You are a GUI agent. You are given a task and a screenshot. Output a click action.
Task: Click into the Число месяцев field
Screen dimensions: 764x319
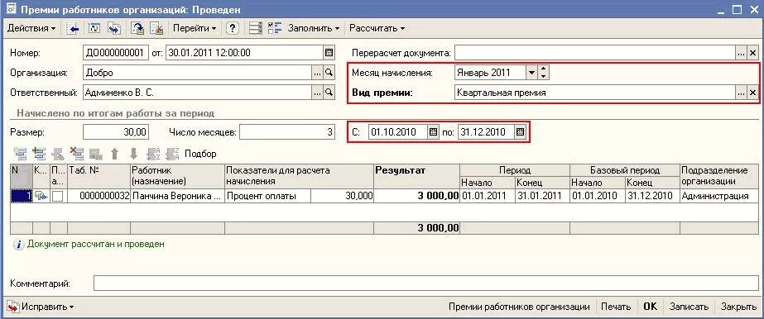(287, 131)
